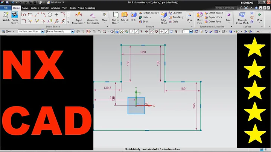Click the Find a Command search field
Screen dimensions: 271x152
(x=226, y=8)
